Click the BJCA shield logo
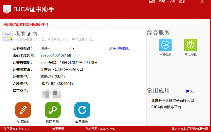The width and height of the screenshot is (211, 132). [7, 9]
